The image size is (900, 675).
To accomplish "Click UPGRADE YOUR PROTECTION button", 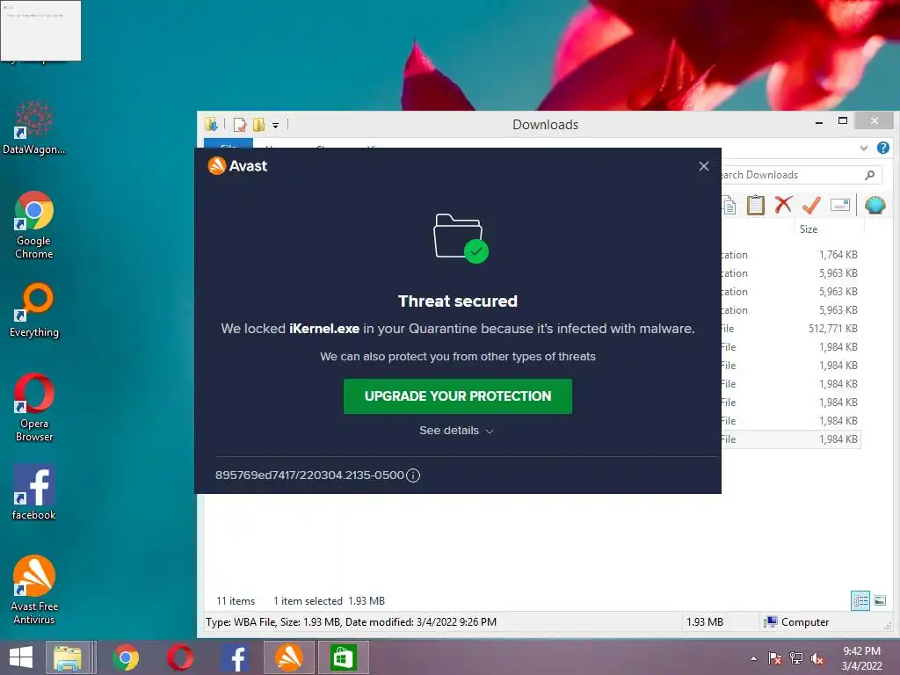I will (457, 396).
